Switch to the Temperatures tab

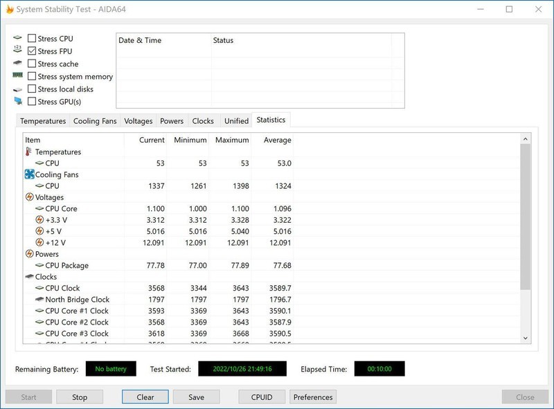click(42, 120)
